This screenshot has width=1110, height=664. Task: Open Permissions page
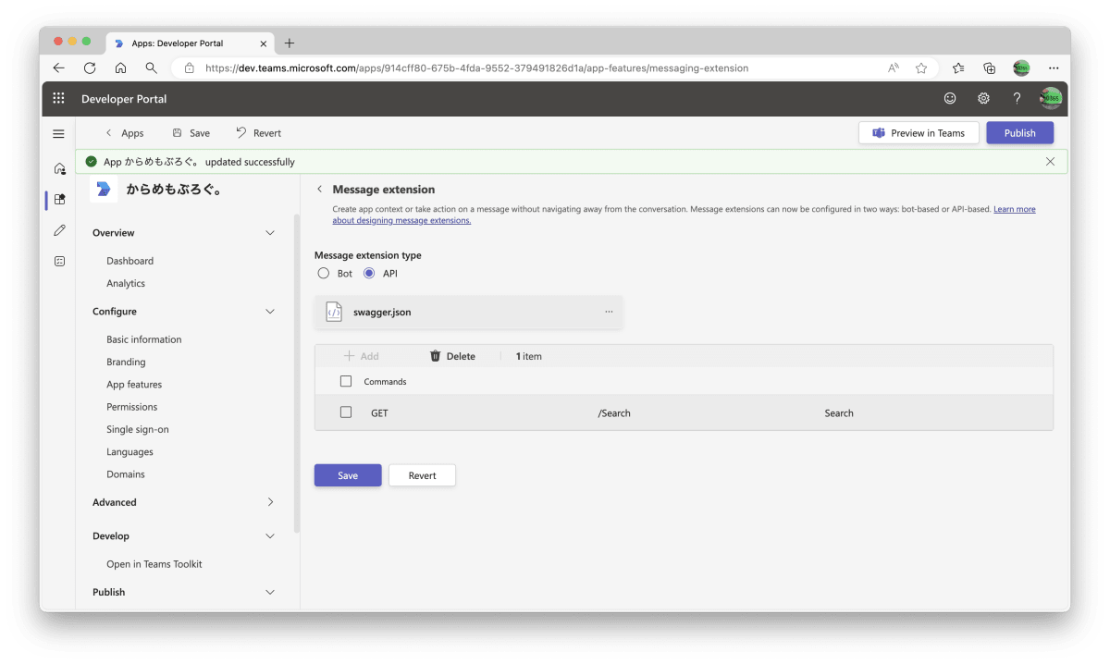click(x=132, y=407)
